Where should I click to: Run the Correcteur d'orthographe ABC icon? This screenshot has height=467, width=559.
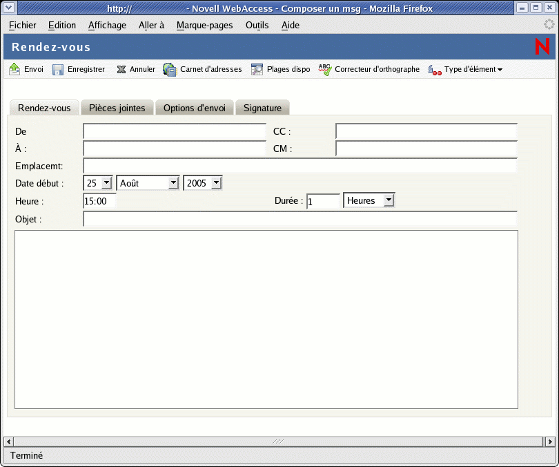325,69
